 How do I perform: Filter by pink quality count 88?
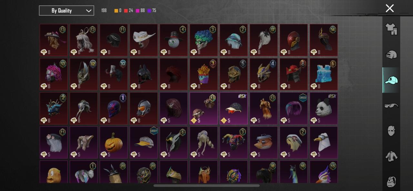[x=140, y=11]
